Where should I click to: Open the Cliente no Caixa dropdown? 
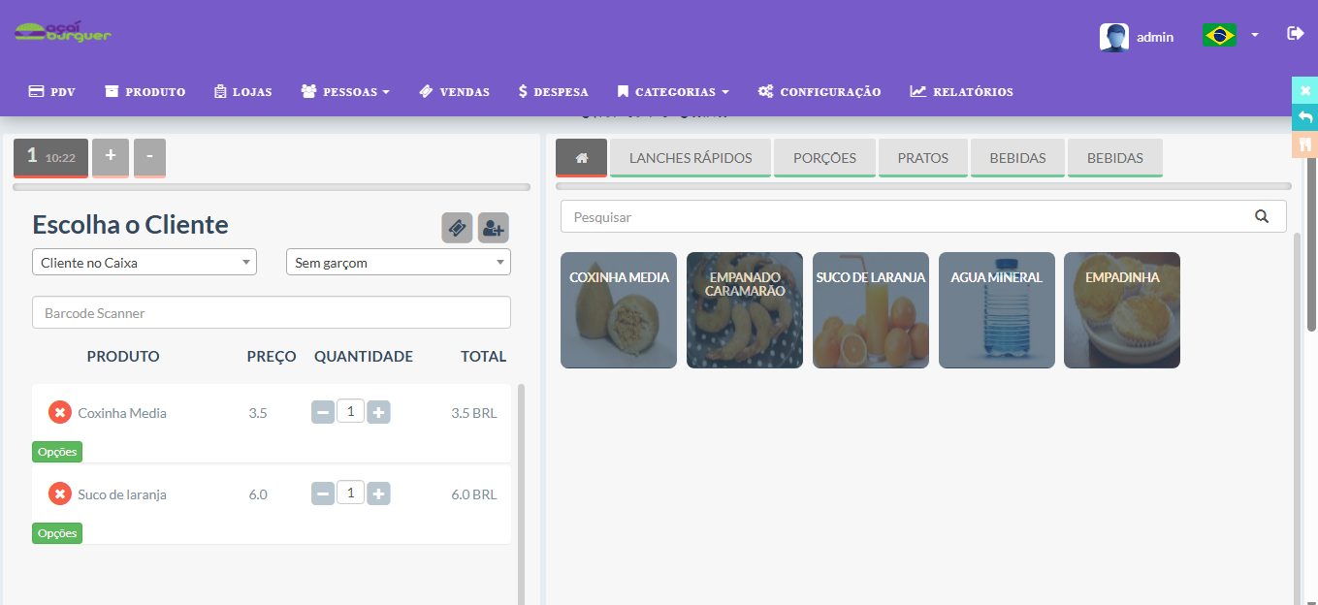(145, 263)
